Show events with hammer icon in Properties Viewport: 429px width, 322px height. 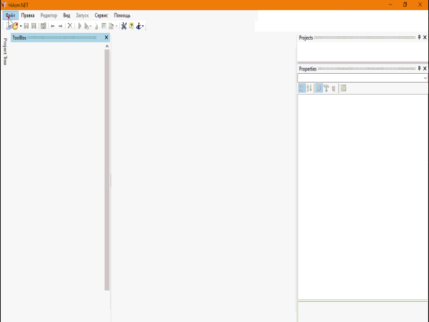click(326, 88)
